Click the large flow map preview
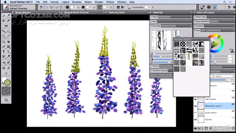 tap(161, 41)
